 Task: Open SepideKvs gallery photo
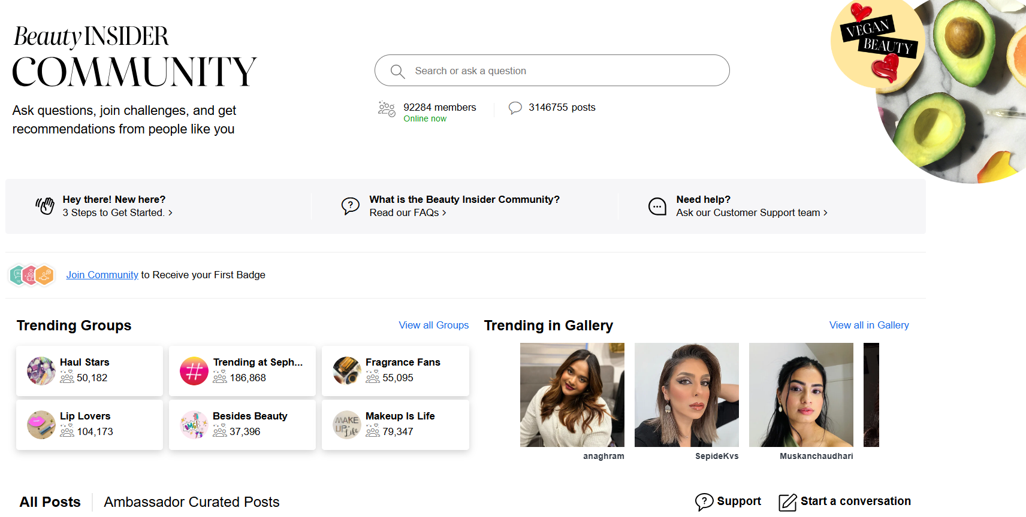coord(687,395)
